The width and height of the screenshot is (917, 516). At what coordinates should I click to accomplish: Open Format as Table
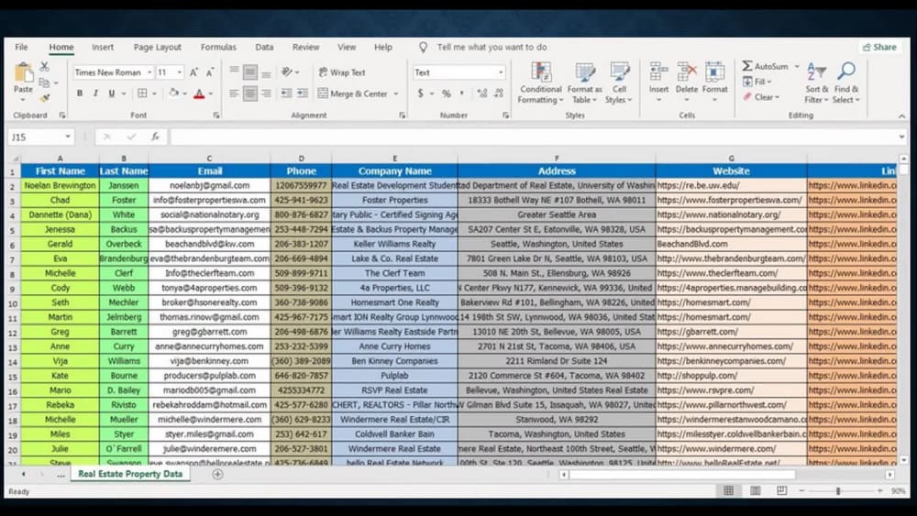pos(584,83)
